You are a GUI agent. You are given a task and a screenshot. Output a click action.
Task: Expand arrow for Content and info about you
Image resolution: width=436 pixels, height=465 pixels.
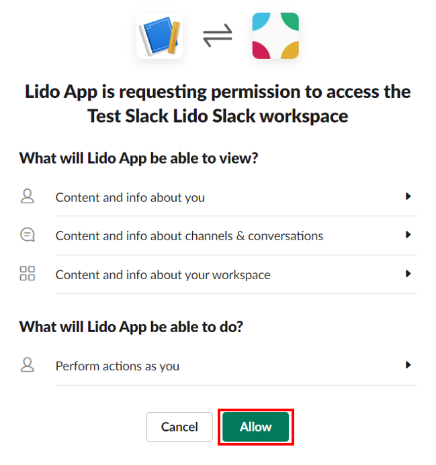408,197
